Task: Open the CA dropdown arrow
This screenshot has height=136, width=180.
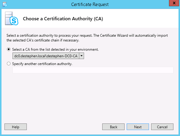Action: tap(81, 56)
